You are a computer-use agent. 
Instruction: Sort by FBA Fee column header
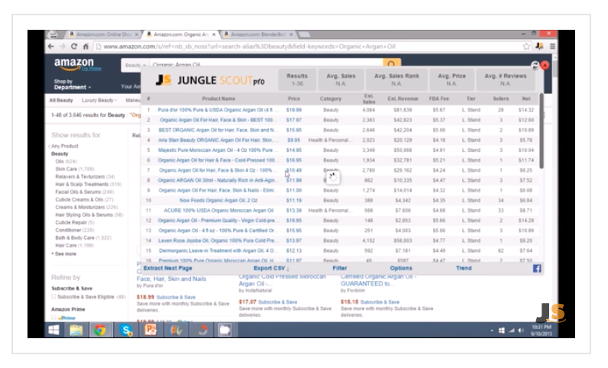[x=439, y=99]
